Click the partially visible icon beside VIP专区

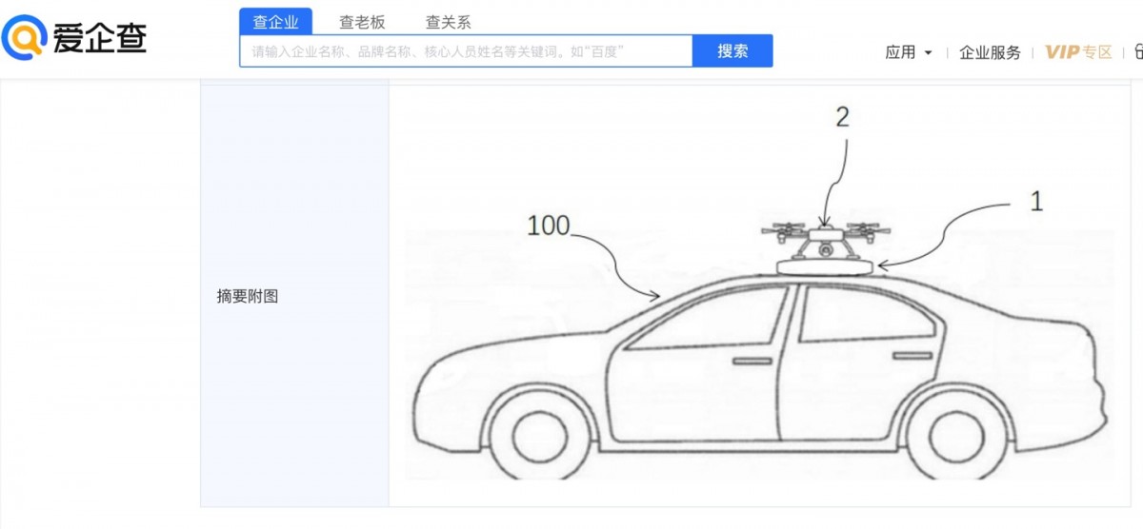(1138, 52)
